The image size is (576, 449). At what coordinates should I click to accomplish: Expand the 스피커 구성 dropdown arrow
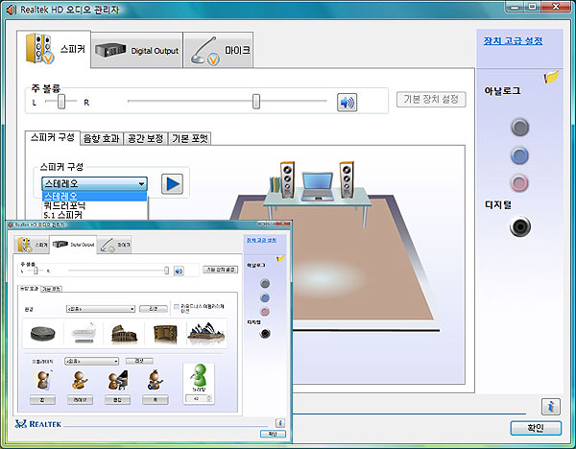pyautogui.click(x=141, y=183)
